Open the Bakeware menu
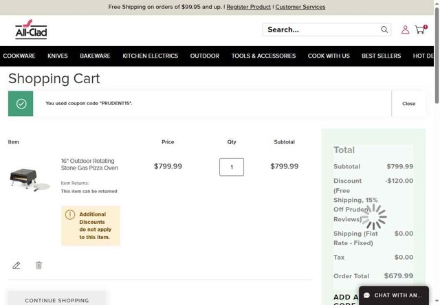Viewport: 440px width, 305px height. (x=95, y=56)
